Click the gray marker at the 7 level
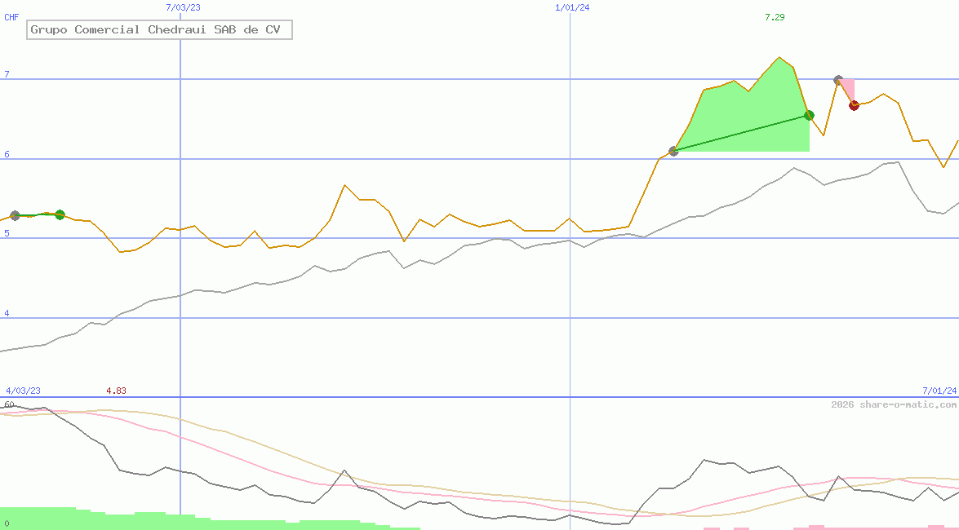This screenshot has height=530, width=959. (838, 80)
